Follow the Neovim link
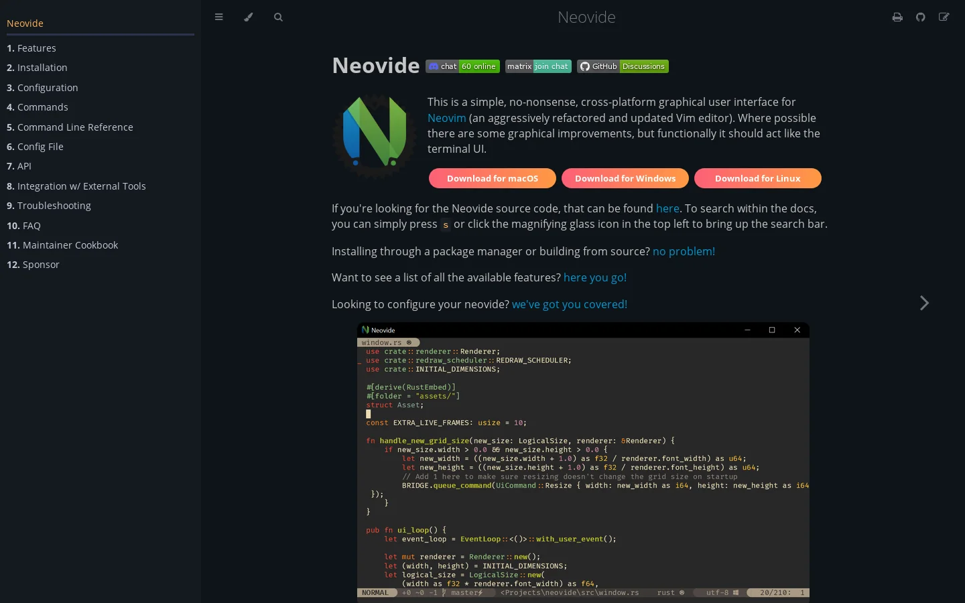 (446, 118)
